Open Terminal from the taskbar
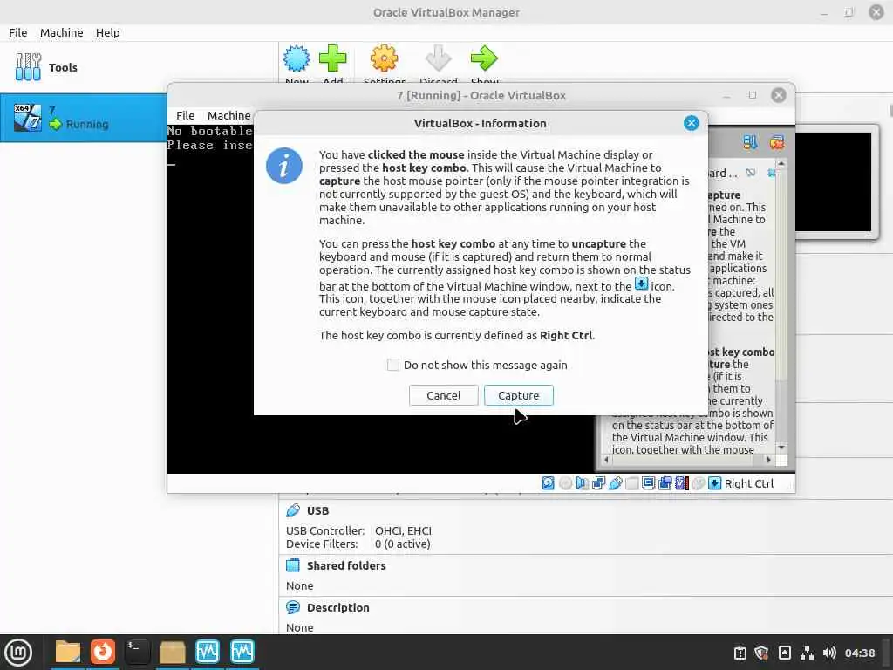Viewport: 893px width, 670px height. click(x=137, y=653)
